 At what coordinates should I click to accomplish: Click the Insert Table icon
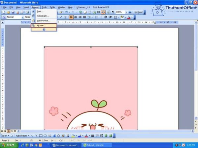pos(90,12)
